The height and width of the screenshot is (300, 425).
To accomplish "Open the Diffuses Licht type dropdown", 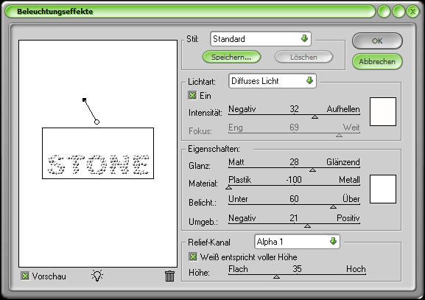I will click(x=273, y=81).
